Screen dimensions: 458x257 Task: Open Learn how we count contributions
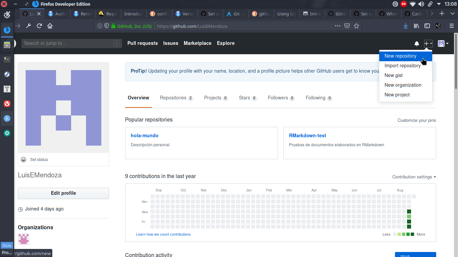(x=164, y=234)
